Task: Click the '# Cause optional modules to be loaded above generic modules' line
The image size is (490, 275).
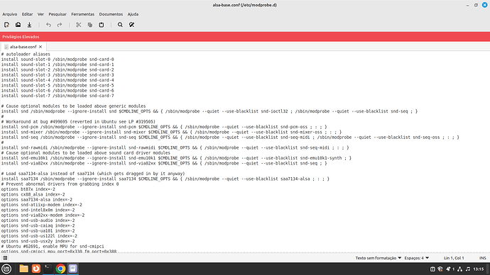Action: pyautogui.click(x=73, y=106)
